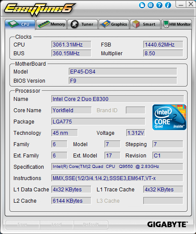
Task: Click the Processor group label
Action: click(x=27, y=91)
